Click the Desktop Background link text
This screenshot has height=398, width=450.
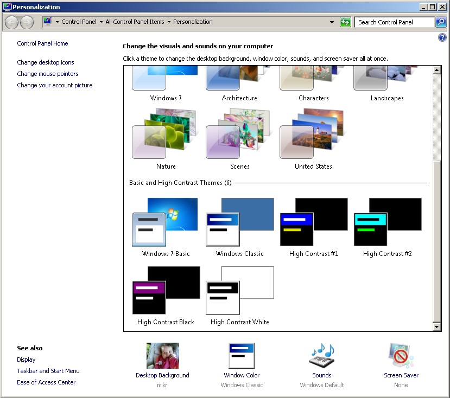tap(162, 375)
